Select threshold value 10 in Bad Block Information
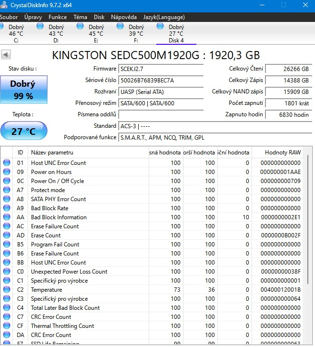The width and height of the screenshot is (315, 347). (246, 217)
